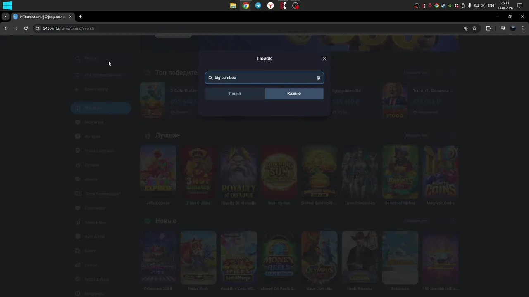This screenshot has width=529, height=297.
Task: Open Trump It Bonanza winner card
Action: click(x=419, y=101)
